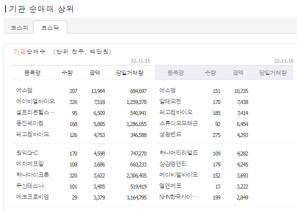Viewport: 297px width, 211px height.
Task: Click the 금액 header under 22.11.16
Action: 238,72
